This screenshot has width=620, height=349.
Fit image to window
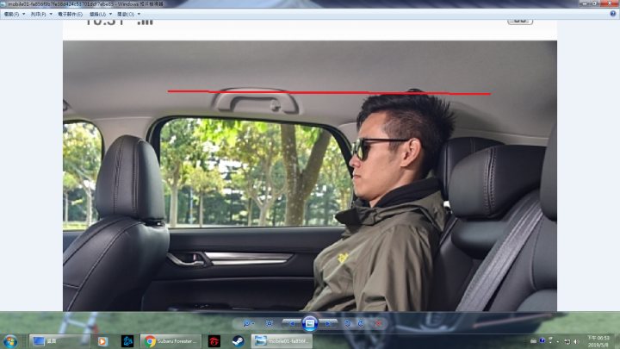(x=270, y=324)
